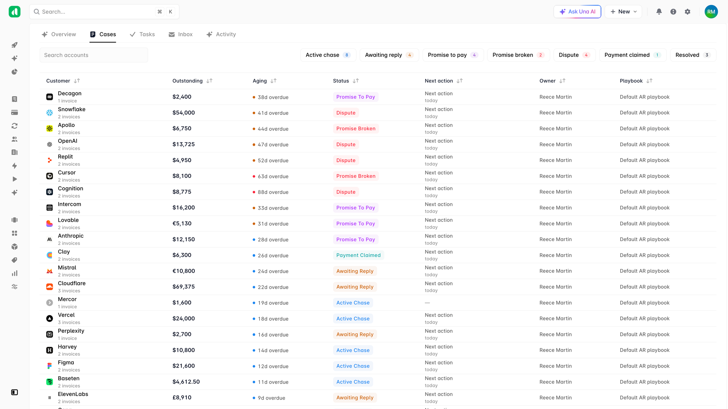Expand the New dropdown menu

(x=623, y=12)
